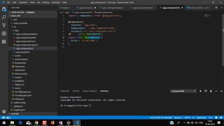Change language mode via TypeScript status

coord(201,118)
